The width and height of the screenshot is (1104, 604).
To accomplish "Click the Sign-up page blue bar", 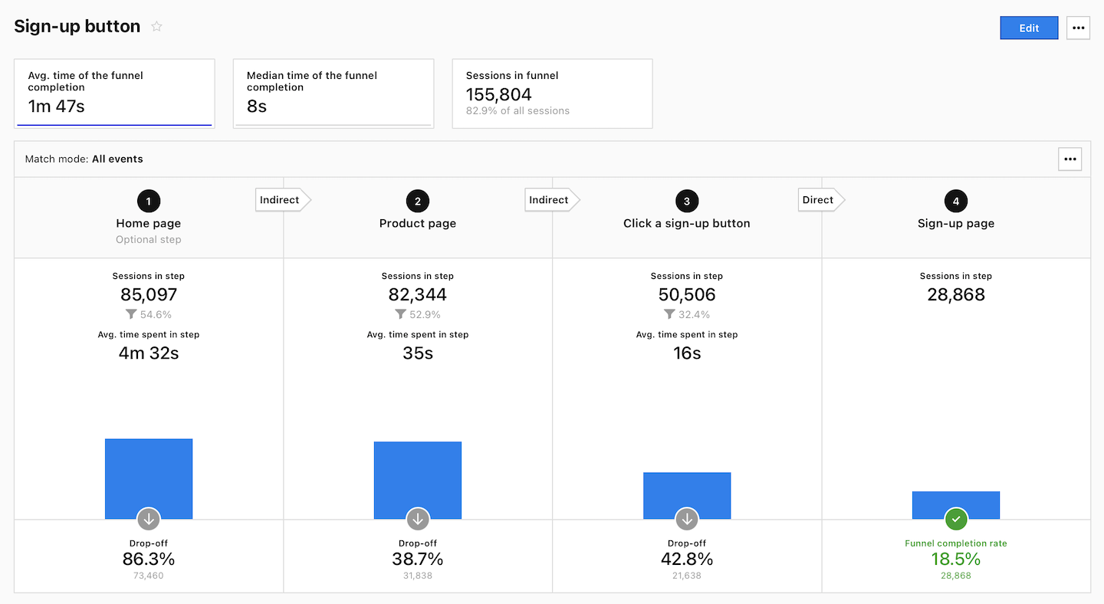I will 956,501.
